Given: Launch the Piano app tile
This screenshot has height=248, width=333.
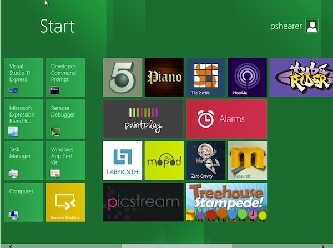Looking at the screenshot, I should pos(164,77).
